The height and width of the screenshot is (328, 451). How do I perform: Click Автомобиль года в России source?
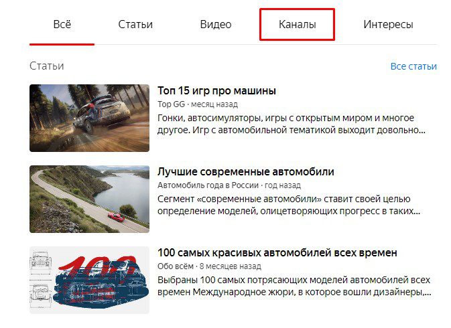click(x=208, y=185)
